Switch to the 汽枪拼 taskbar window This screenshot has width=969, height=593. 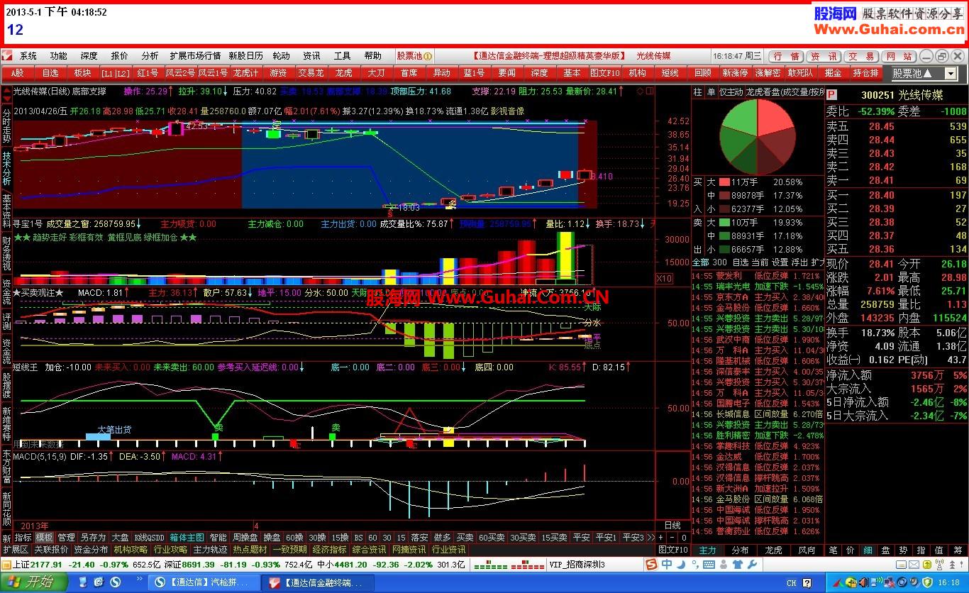[205, 582]
